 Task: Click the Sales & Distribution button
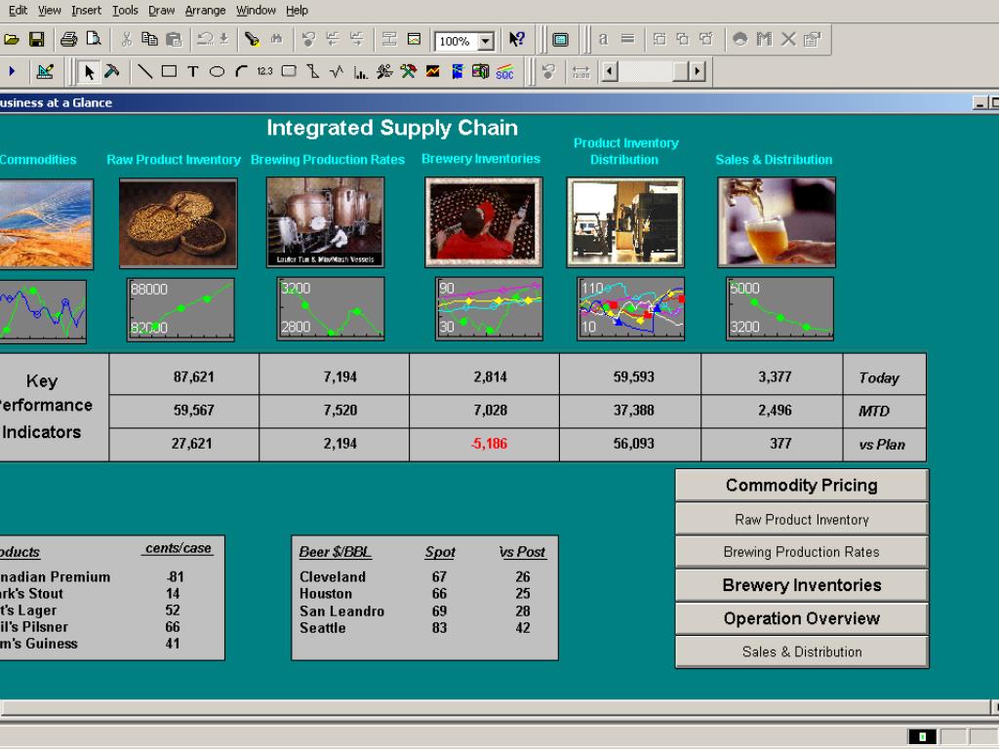(802, 651)
